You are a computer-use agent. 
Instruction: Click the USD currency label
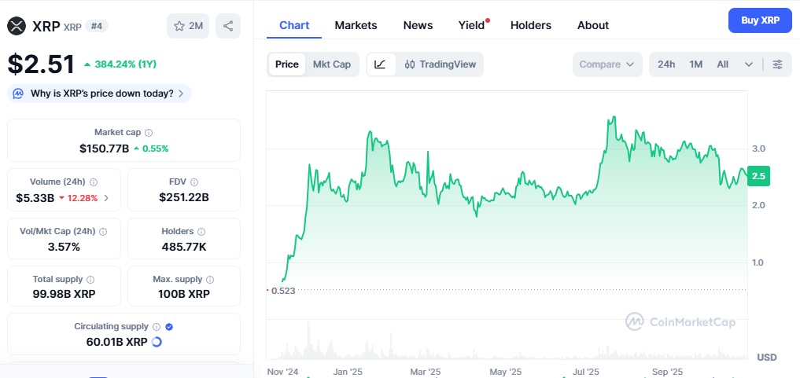point(767,357)
